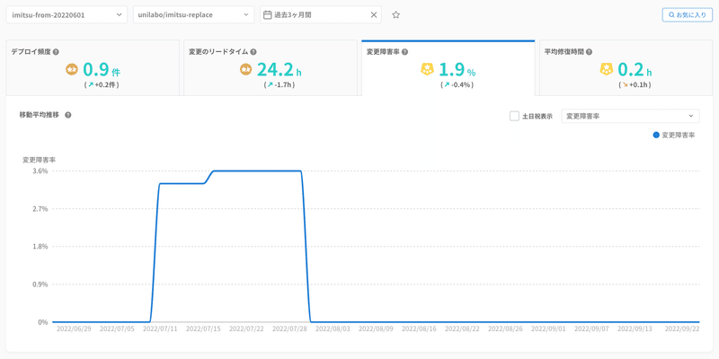The width and height of the screenshot is (719, 359).
Task: Click the 3.6% y-axis label
Action: 40,171
